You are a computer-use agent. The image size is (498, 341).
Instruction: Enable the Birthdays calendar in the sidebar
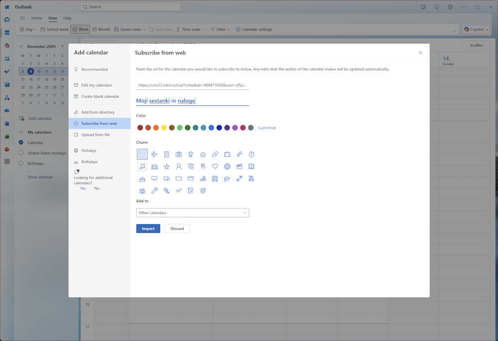point(21,164)
